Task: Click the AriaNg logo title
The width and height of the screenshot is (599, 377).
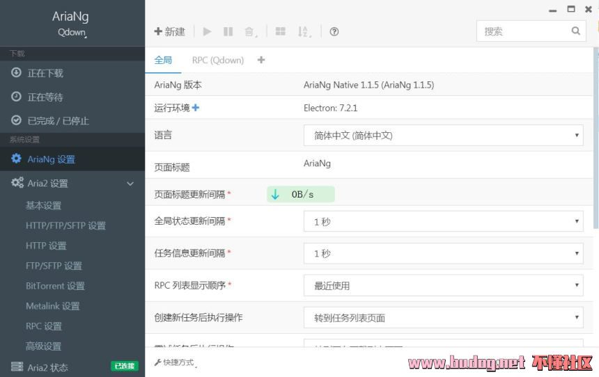Action: [x=70, y=17]
